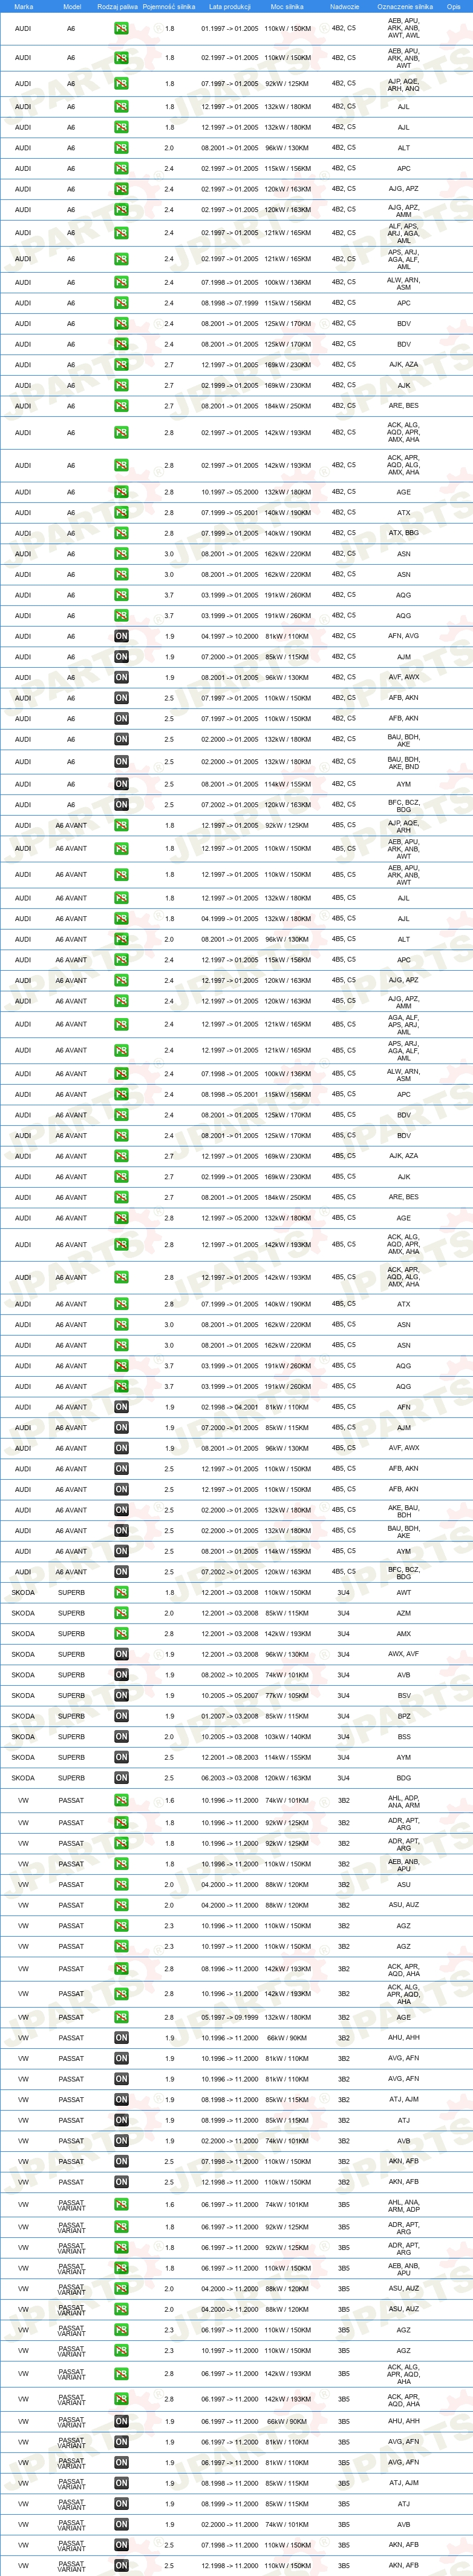This screenshot has width=473, height=2576.
Task: Click engine code 'AKE, BAU, BDH' in A6 Avant row
Action: [403, 1511]
